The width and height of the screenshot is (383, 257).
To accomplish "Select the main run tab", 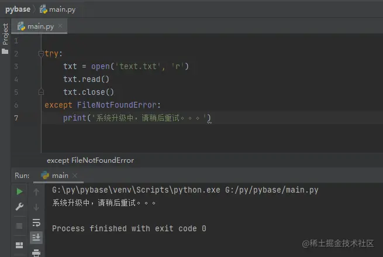I will (x=60, y=176).
